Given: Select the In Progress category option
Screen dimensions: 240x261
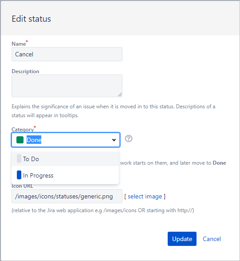Looking at the screenshot, I should click(x=65, y=175).
